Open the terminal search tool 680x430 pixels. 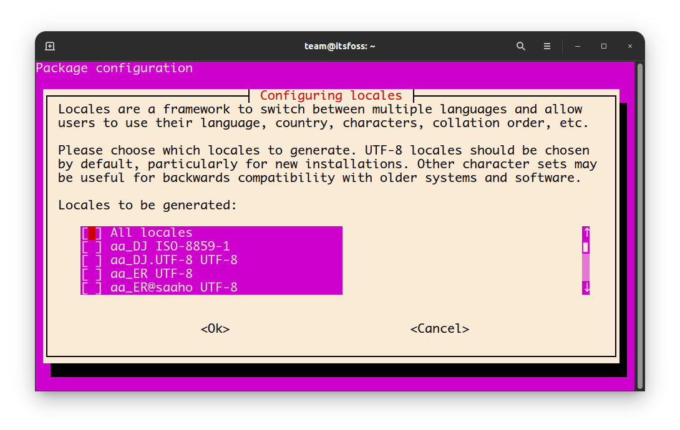(x=521, y=45)
